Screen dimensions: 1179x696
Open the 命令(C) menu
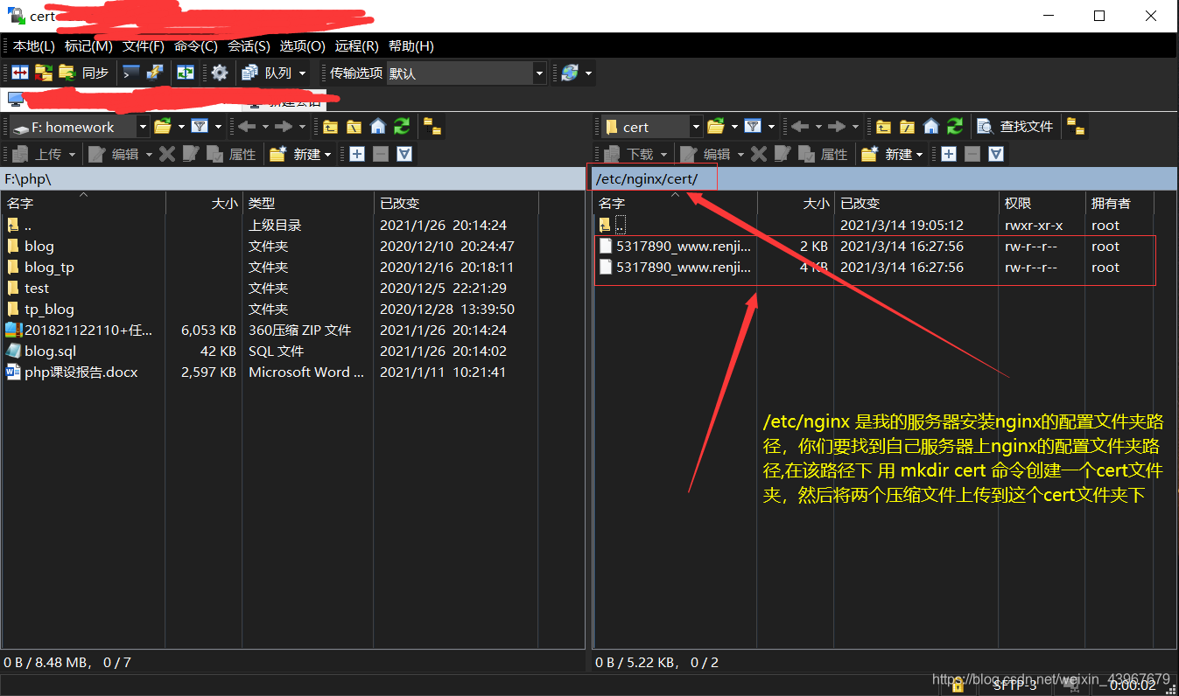196,45
